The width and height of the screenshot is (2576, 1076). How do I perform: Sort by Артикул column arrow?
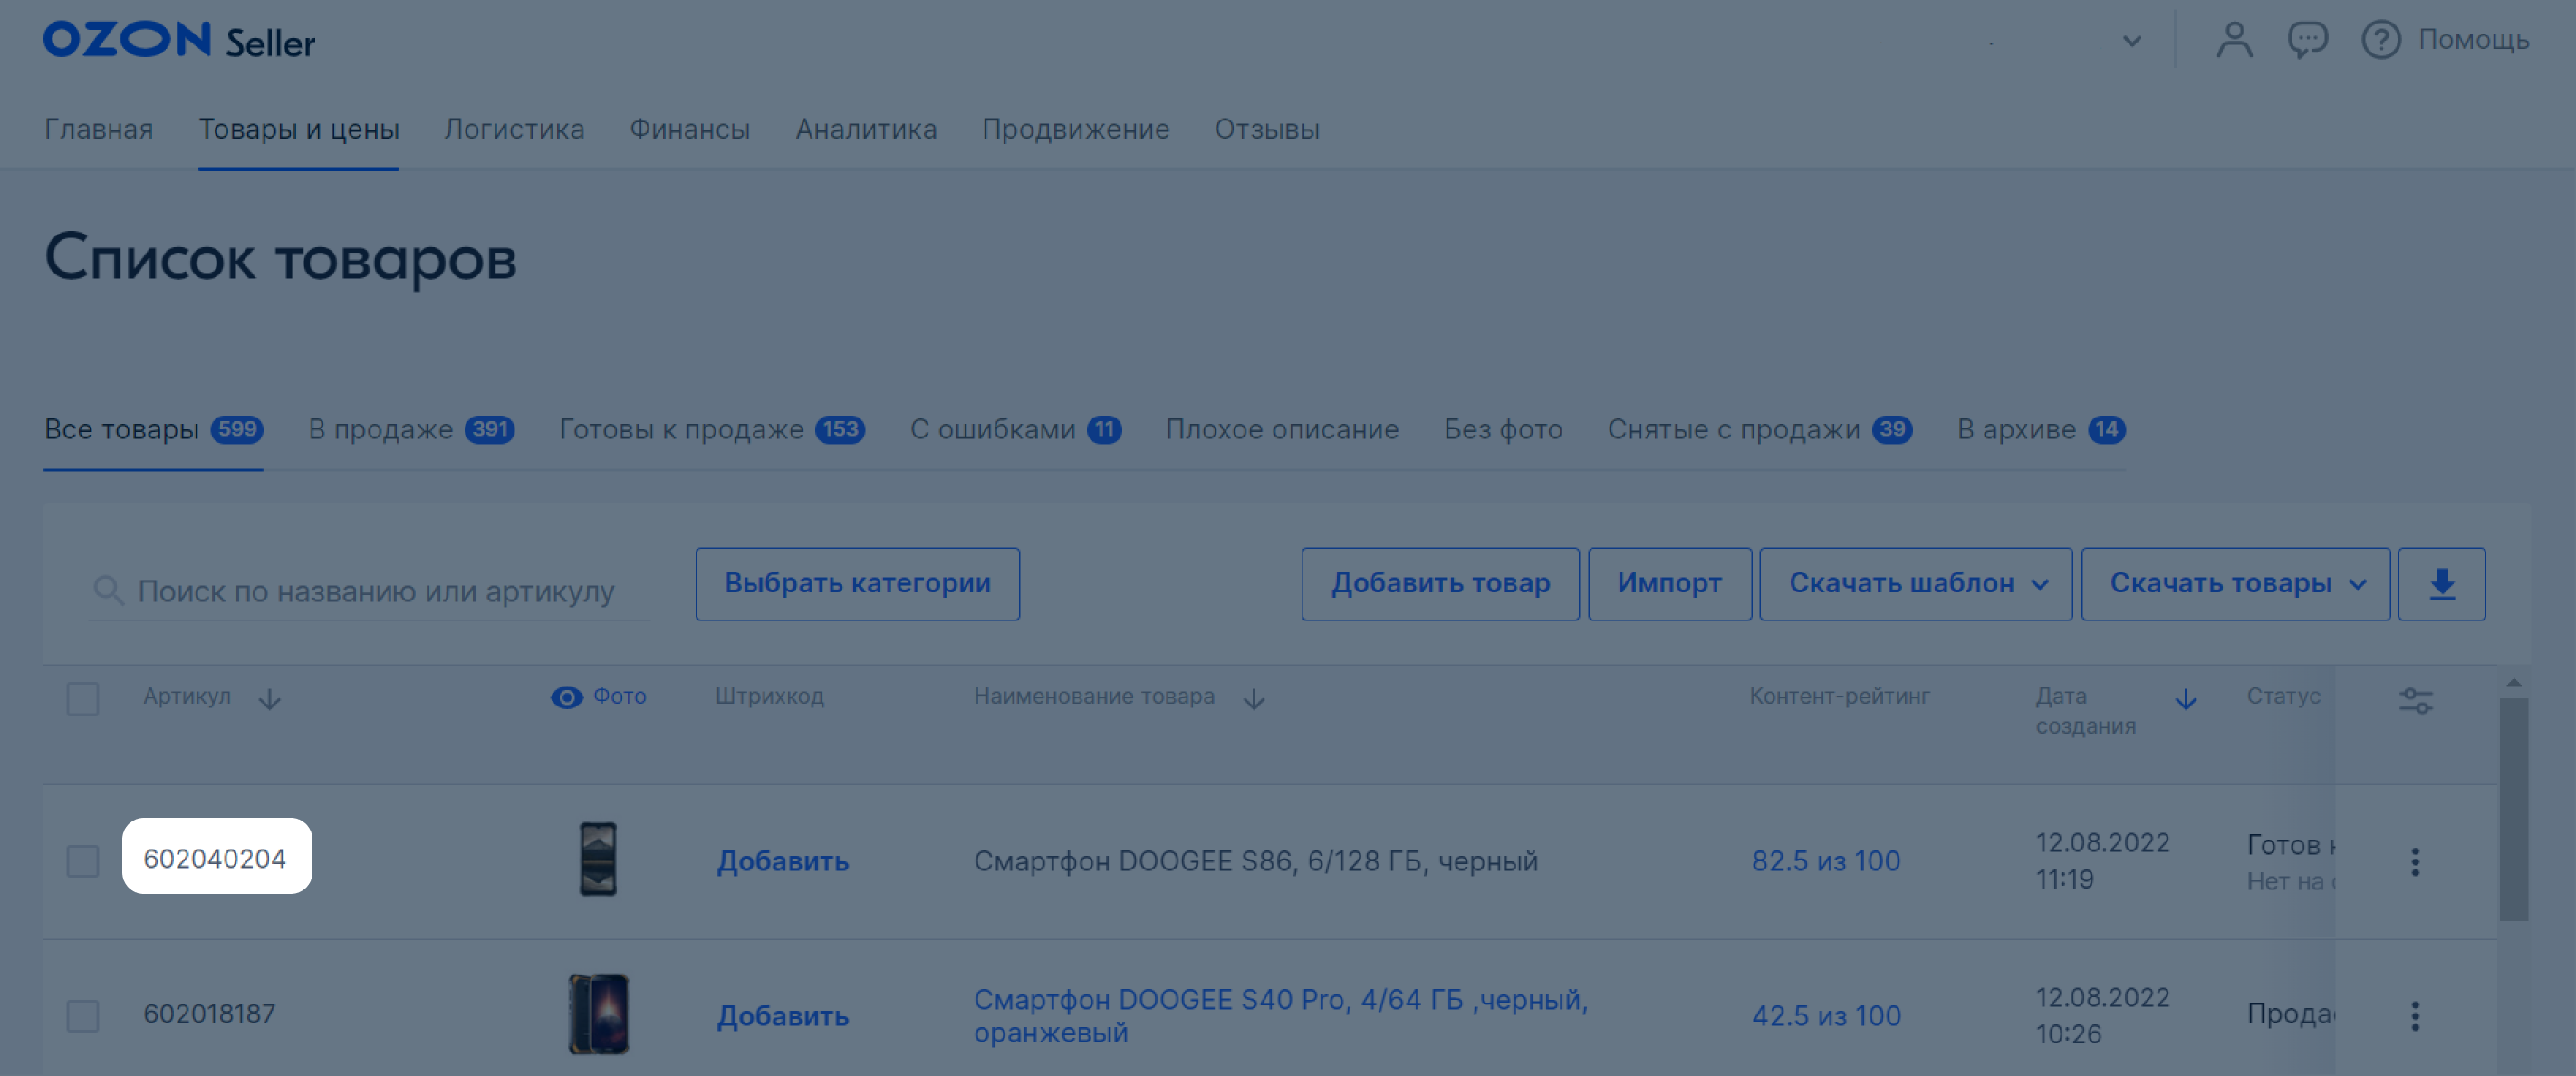tap(269, 699)
